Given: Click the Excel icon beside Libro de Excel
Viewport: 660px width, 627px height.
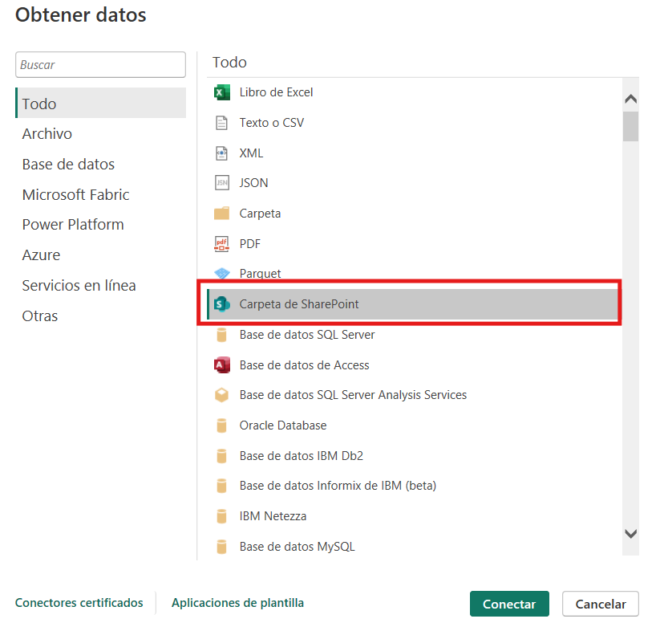Looking at the screenshot, I should click(x=222, y=92).
